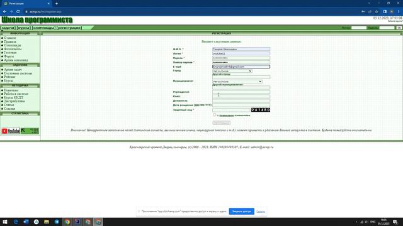This screenshot has width=403, height=226.
Task: Click the registration form Логин input field
Action: click(241, 53)
